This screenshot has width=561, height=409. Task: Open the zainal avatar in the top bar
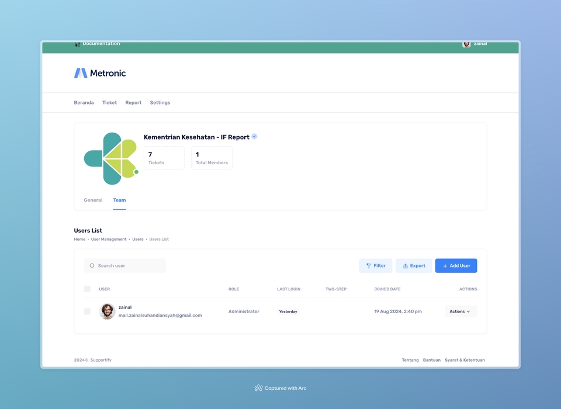tap(466, 44)
